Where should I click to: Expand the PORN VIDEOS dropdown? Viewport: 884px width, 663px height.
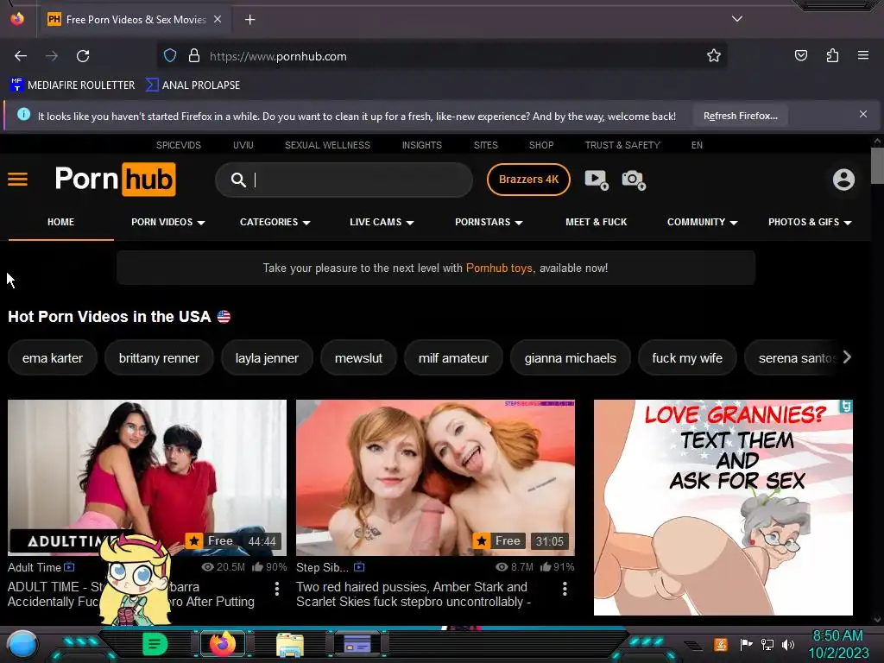(x=168, y=222)
